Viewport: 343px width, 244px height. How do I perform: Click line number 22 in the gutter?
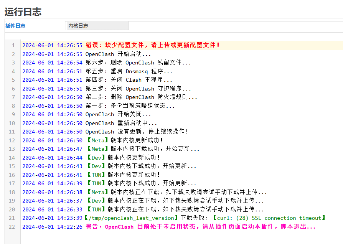click(12, 227)
